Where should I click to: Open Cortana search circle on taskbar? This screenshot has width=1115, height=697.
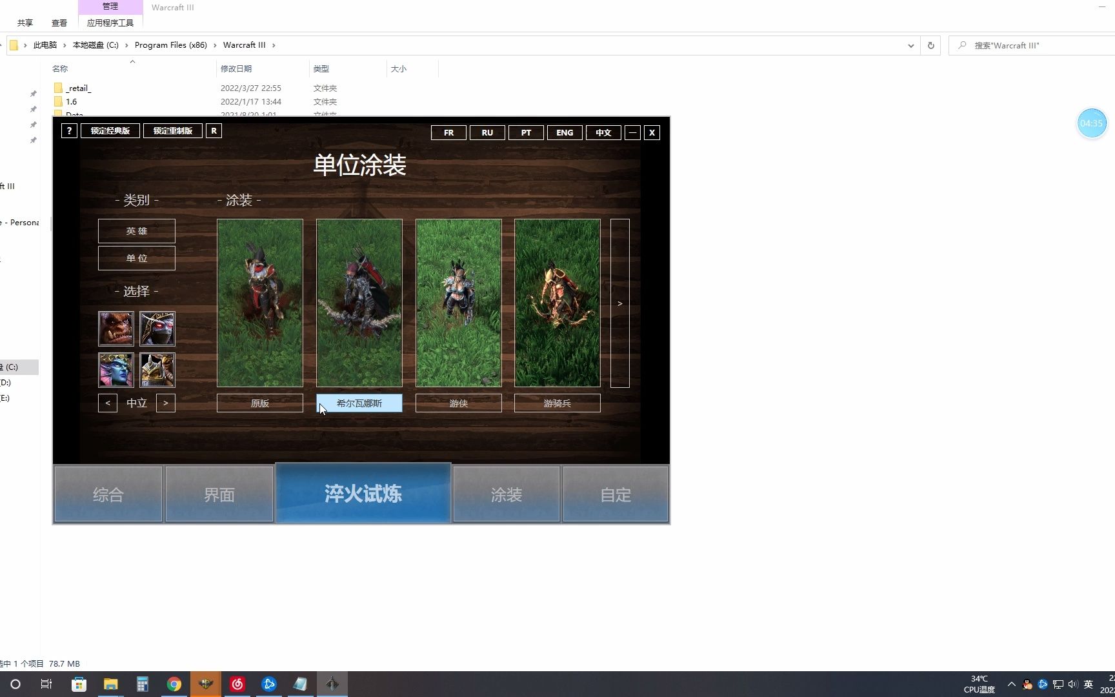[x=15, y=684]
